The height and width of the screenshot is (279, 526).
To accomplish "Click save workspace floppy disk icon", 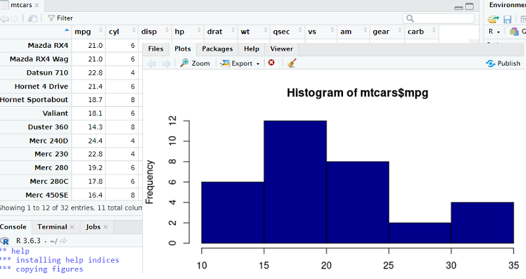I will (507, 19).
